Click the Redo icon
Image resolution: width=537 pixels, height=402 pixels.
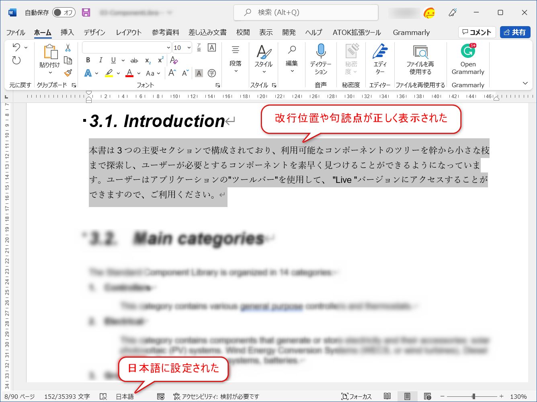[x=16, y=60]
